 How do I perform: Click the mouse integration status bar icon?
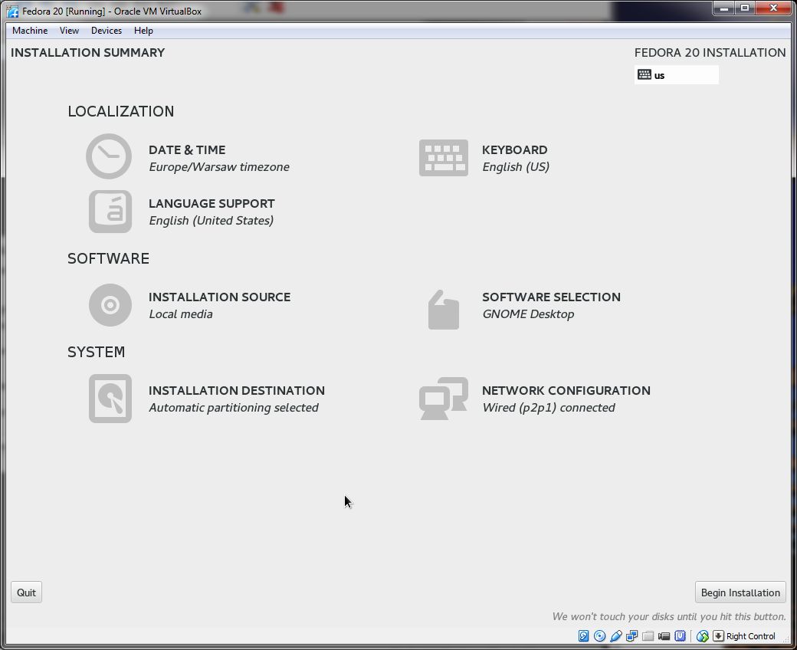click(703, 635)
